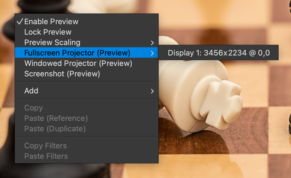
Task: Click the Add submenu chevron arrow
Action: click(153, 91)
